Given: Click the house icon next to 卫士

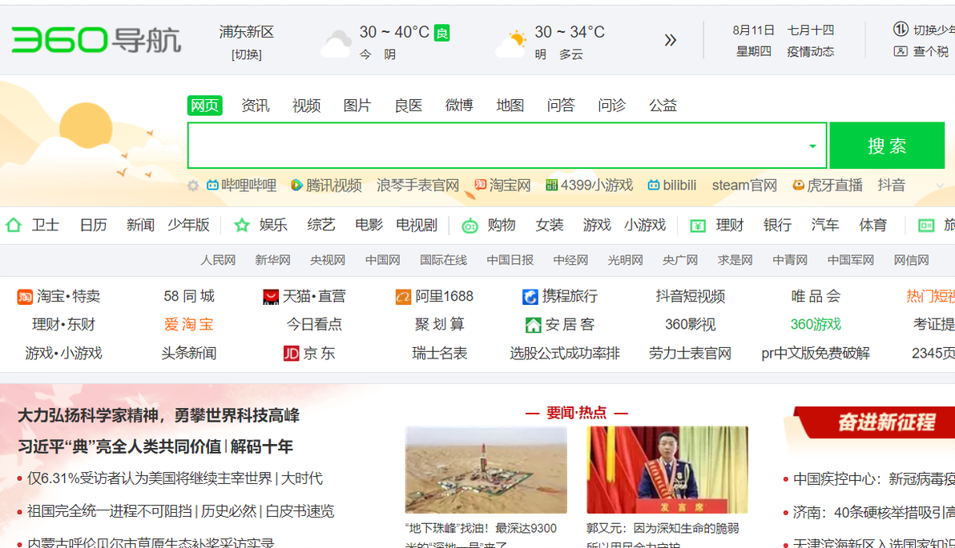Looking at the screenshot, I should tap(14, 225).
